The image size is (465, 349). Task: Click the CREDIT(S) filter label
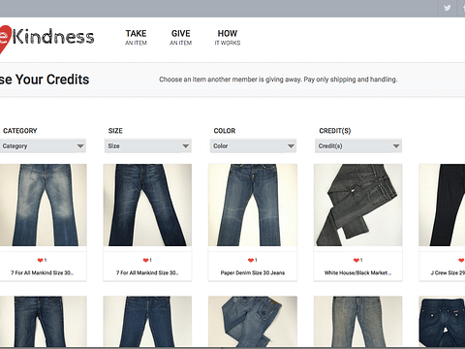335,131
